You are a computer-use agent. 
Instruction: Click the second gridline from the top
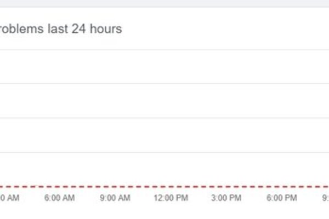coord(164,84)
